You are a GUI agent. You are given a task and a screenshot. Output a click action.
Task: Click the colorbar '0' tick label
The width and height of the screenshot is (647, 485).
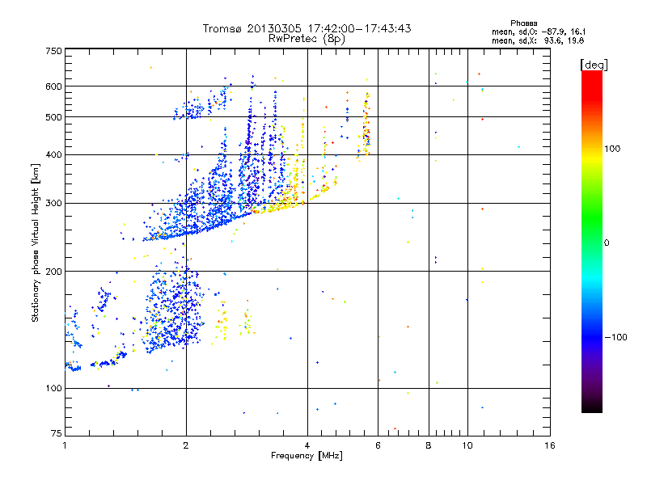607,243
